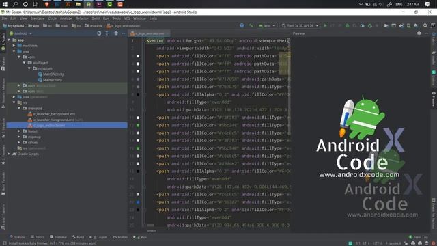
Task: Open the Build menu
Action: [96, 18]
